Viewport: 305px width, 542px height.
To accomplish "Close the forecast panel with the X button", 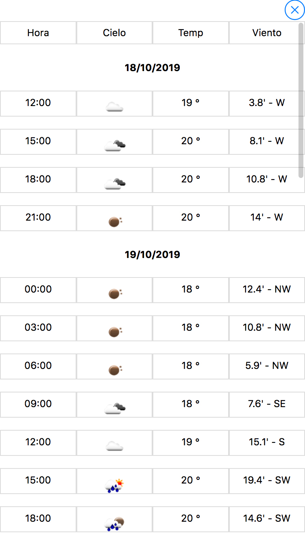I will [x=295, y=10].
